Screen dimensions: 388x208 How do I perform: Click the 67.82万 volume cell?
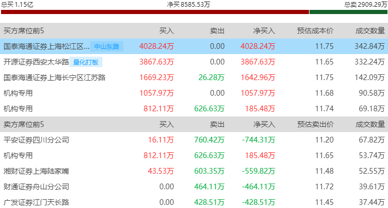[372, 140]
